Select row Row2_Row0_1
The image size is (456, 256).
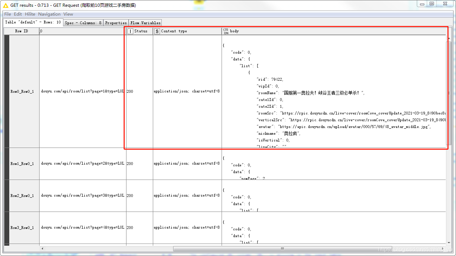click(22, 196)
